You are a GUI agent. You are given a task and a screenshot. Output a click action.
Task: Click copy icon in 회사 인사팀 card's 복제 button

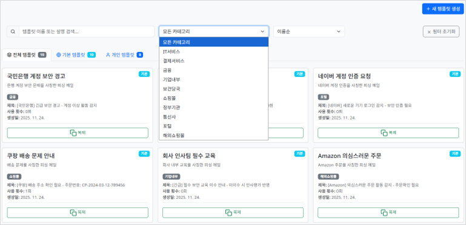tap(228, 212)
